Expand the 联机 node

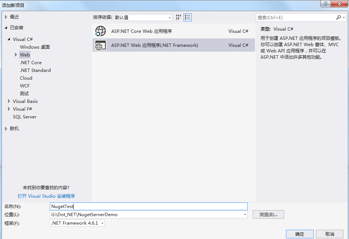point(6,128)
